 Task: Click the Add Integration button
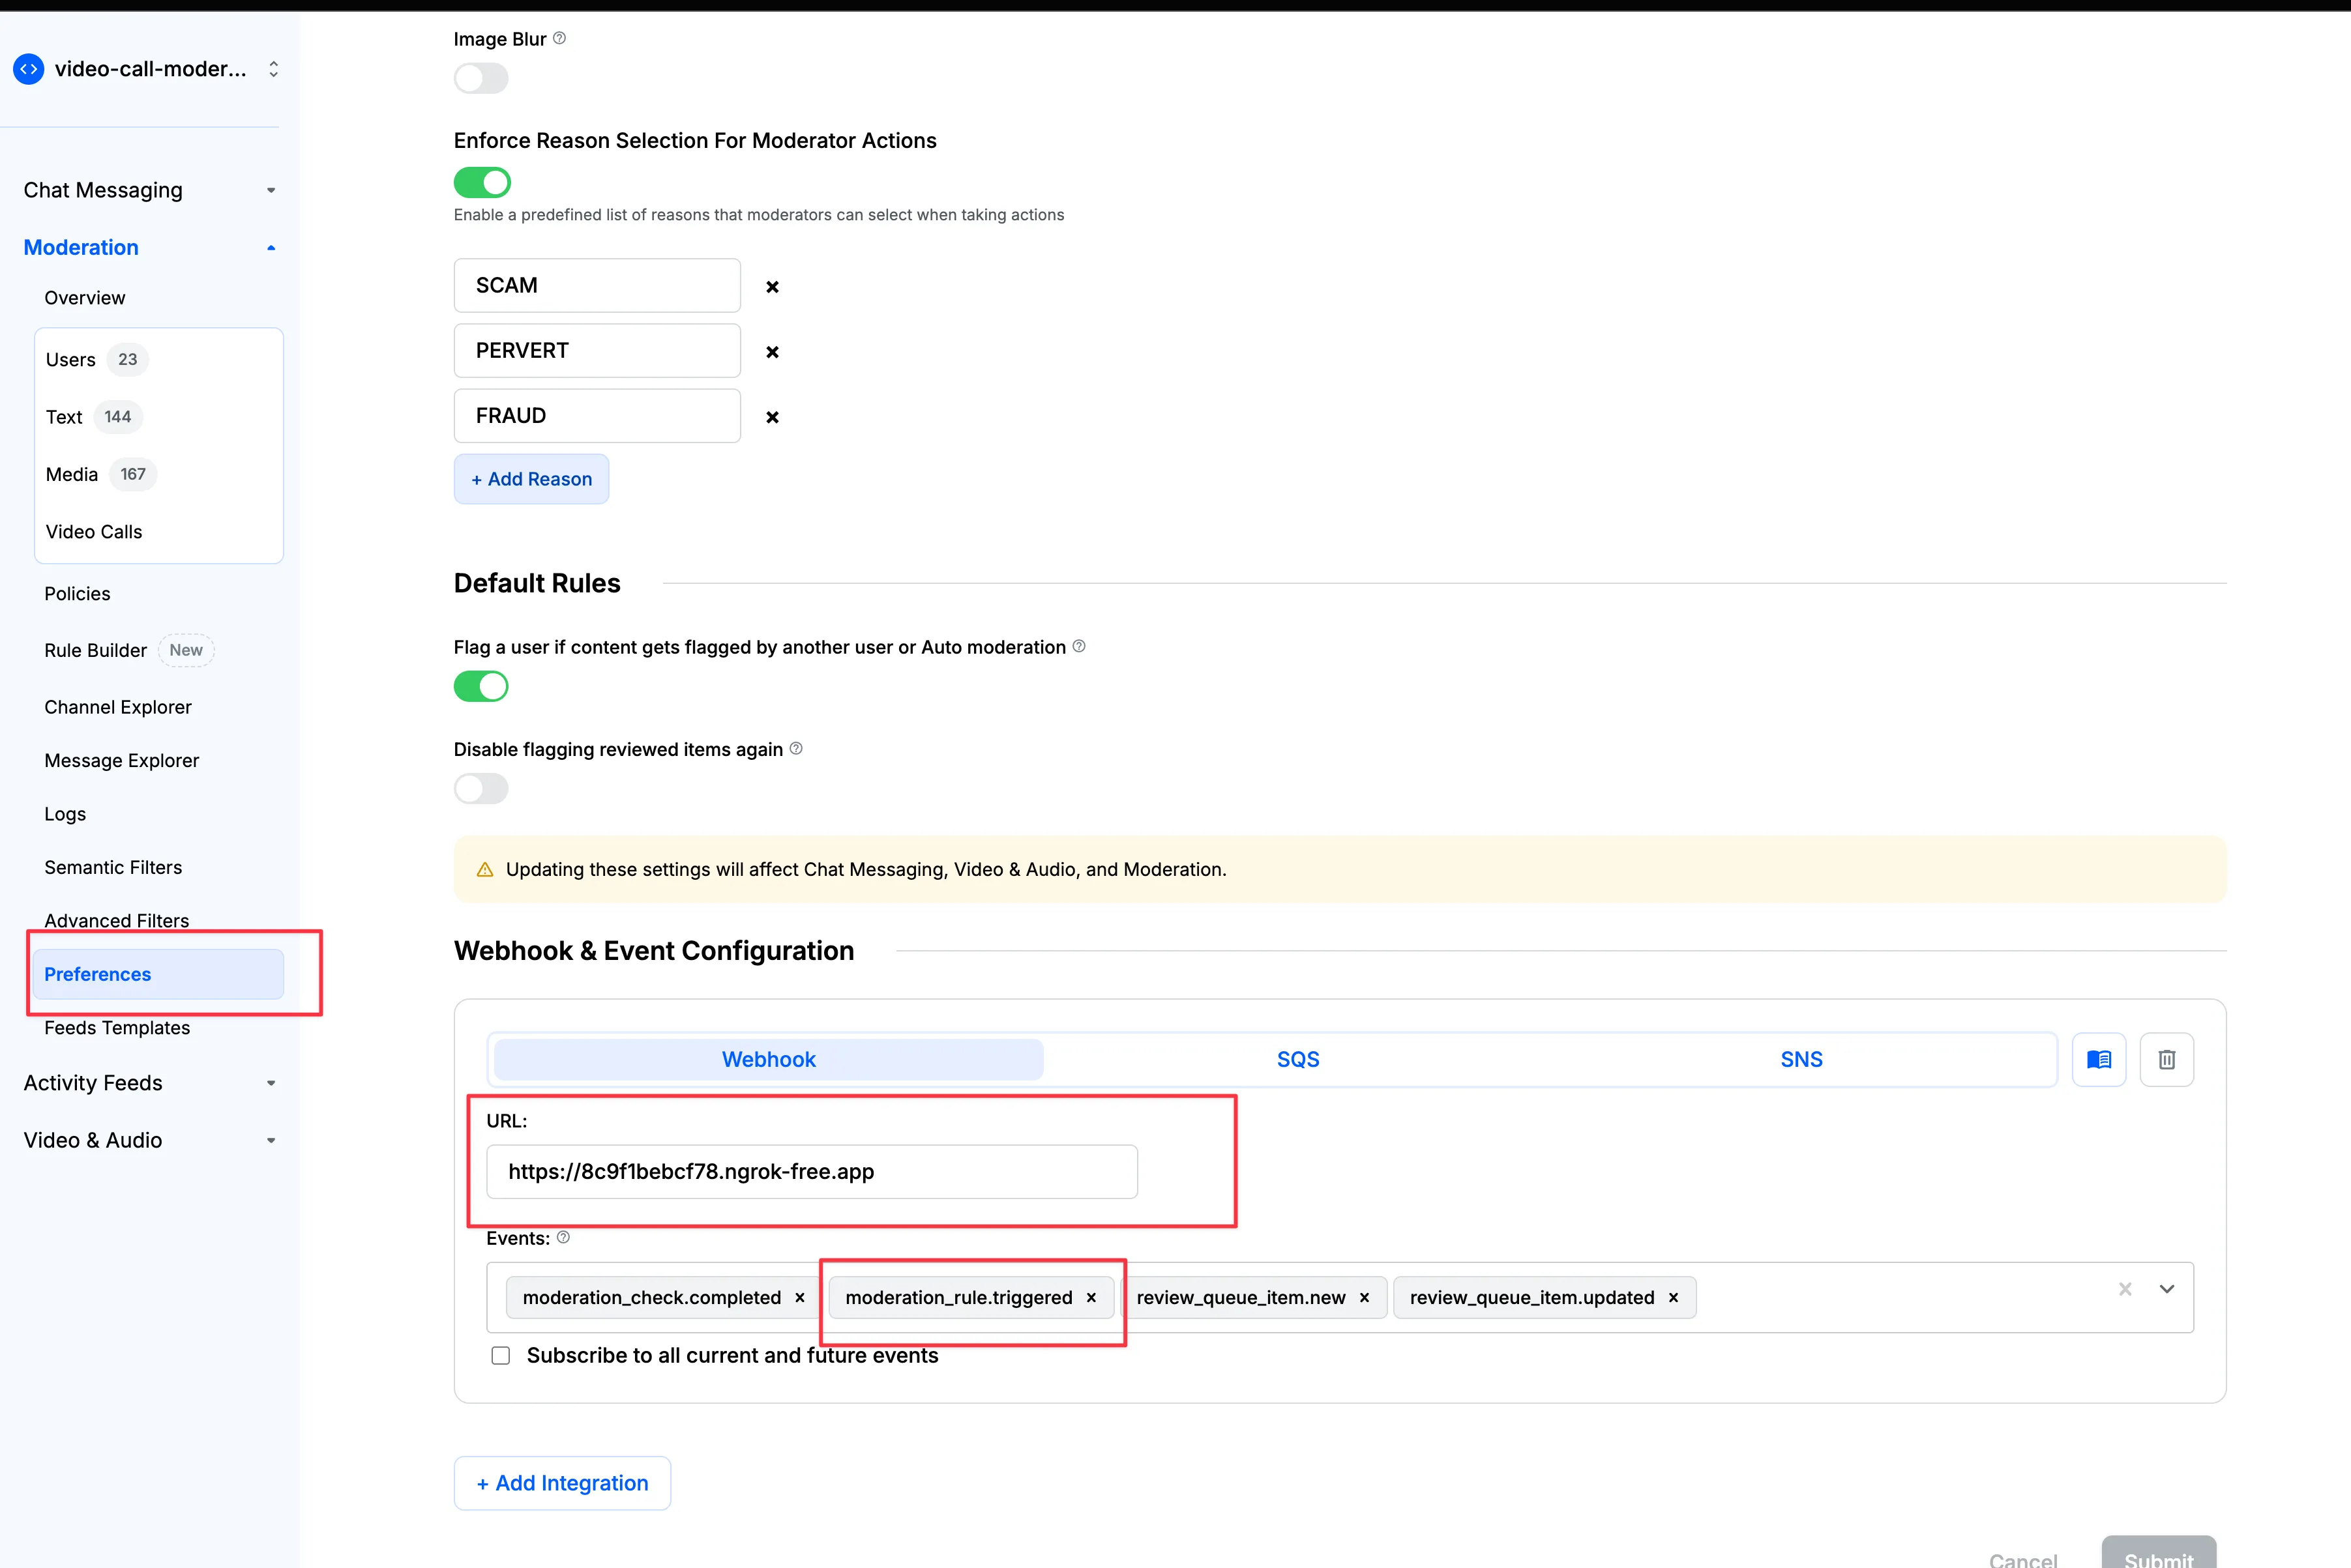[561, 1483]
